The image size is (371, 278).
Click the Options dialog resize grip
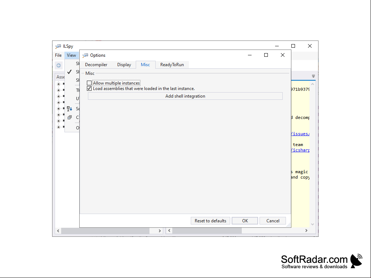coord(288,225)
